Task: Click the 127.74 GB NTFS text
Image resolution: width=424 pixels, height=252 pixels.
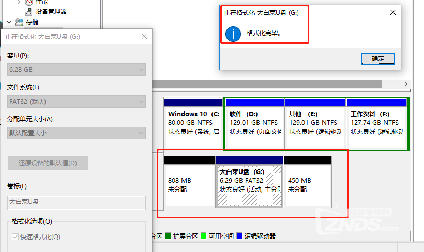Action: pos(374,123)
